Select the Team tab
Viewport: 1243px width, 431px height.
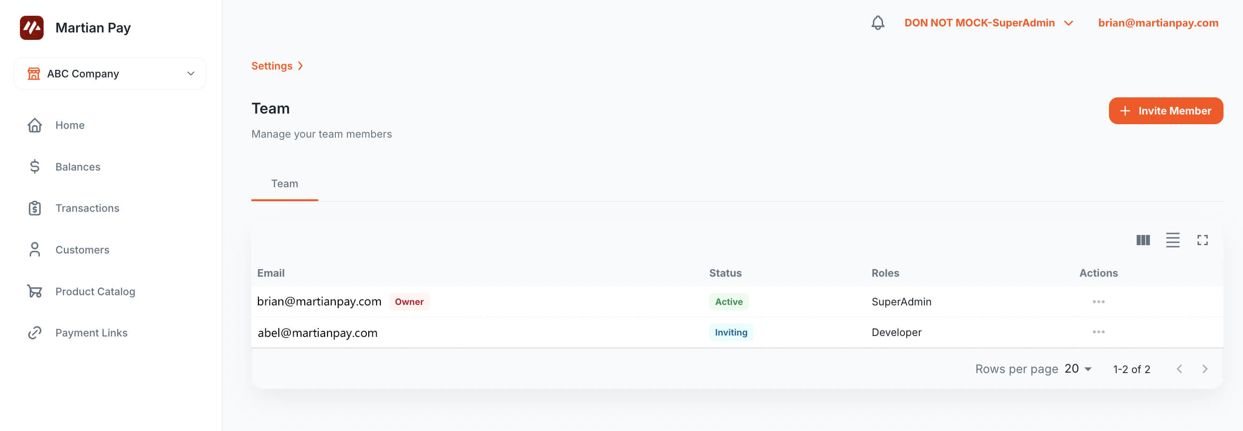pyautogui.click(x=284, y=184)
